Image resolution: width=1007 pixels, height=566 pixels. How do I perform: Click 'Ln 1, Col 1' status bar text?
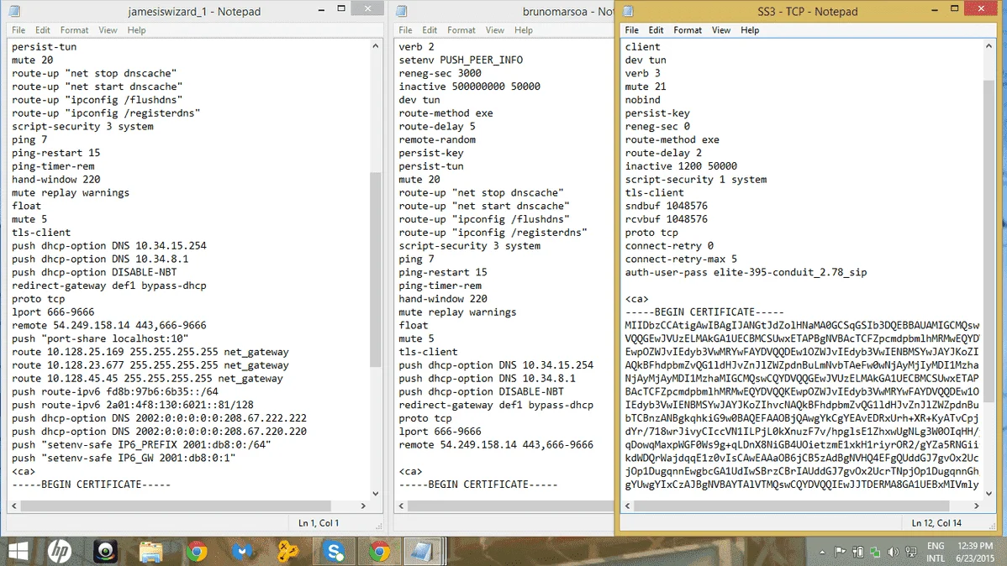319,523
